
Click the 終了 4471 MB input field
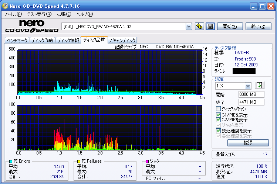[251, 102]
